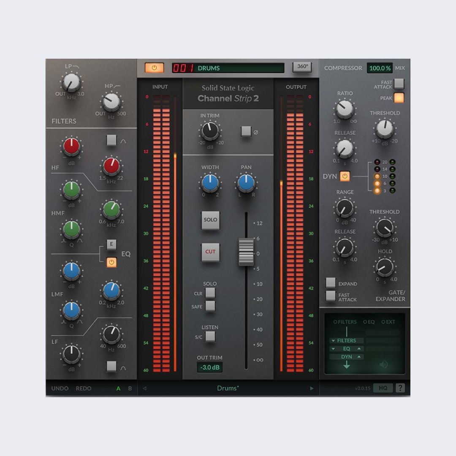Click the gate RANGE knob
The width and height of the screenshot is (456, 456).
click(x=345, y=208)
